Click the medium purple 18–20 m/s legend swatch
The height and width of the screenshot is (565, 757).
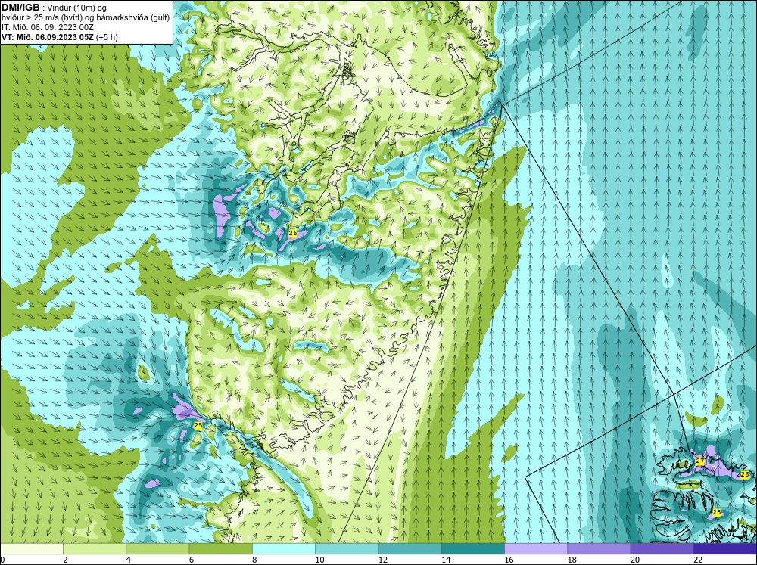pyautogui.click(x=599, y=548)
